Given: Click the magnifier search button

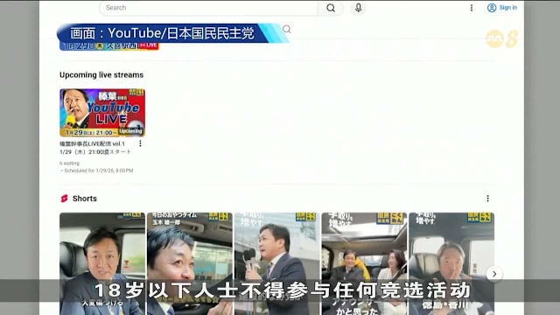Looking at the screenshot, I should tap(331, 8).
